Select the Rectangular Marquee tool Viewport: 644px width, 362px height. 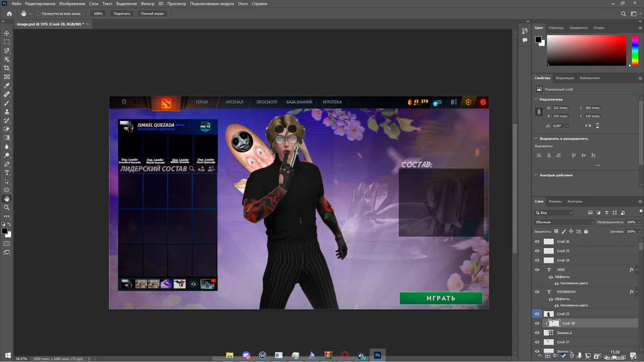pos(7,42)
